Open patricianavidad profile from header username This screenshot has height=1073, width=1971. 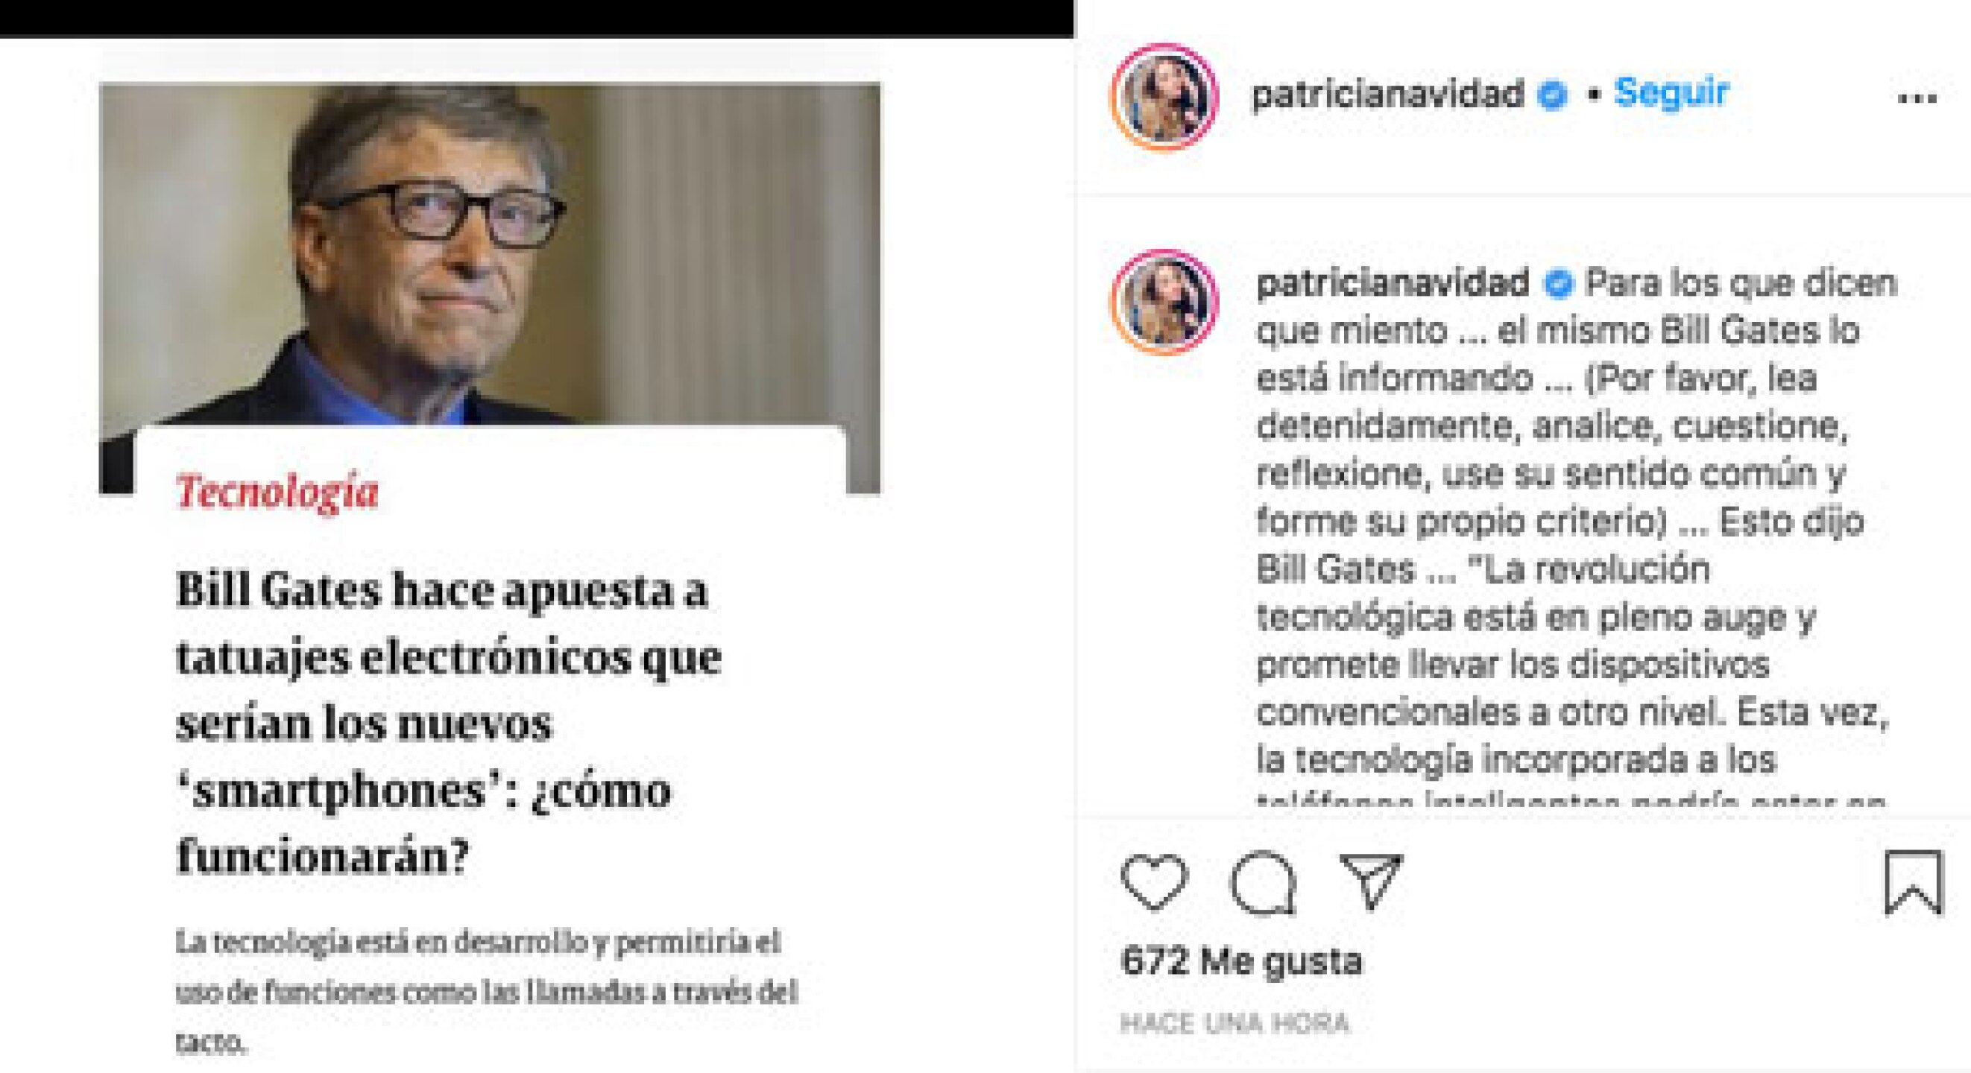1387,94
